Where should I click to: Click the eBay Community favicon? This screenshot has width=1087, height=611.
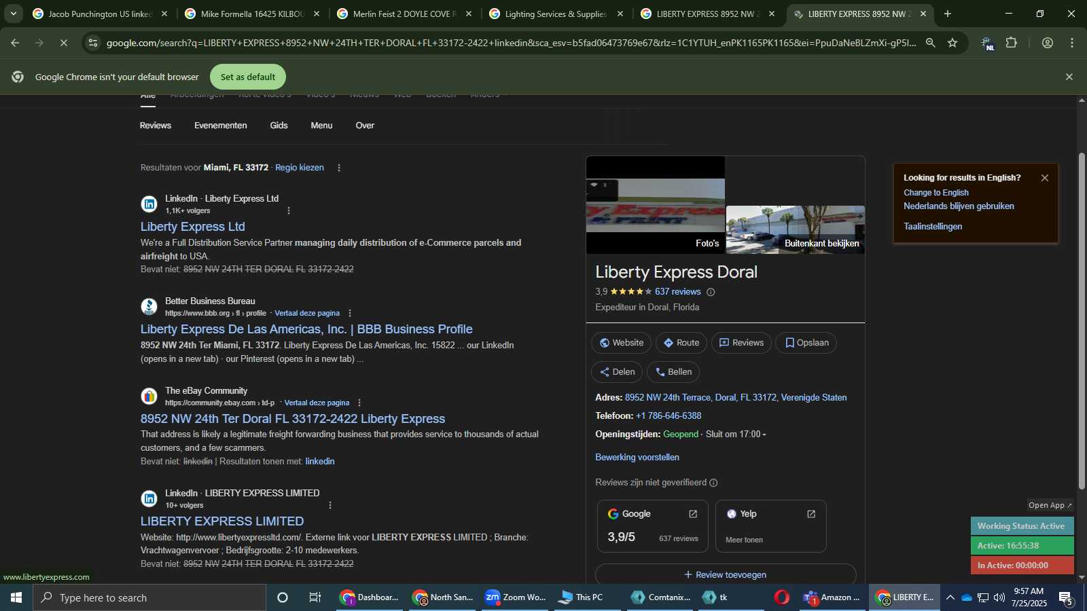(149, 396)
